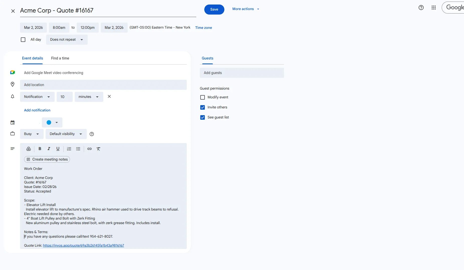Insert a link in description

point(89,149)
